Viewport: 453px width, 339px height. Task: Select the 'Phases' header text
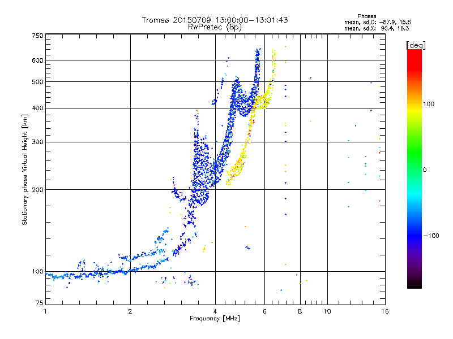[x=366, y=16]
